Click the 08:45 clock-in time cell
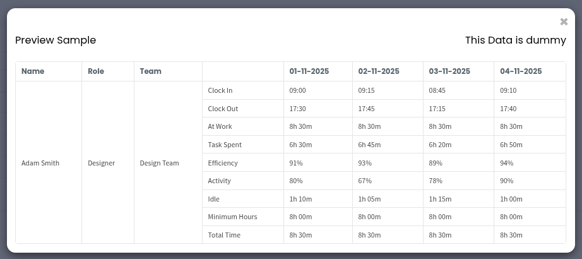Viewport: 582px width, 259px height. point(437,91)
